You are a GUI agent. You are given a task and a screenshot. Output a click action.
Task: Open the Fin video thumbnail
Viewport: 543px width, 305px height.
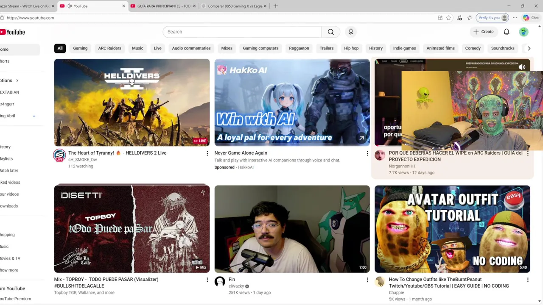tap(292, 229)
